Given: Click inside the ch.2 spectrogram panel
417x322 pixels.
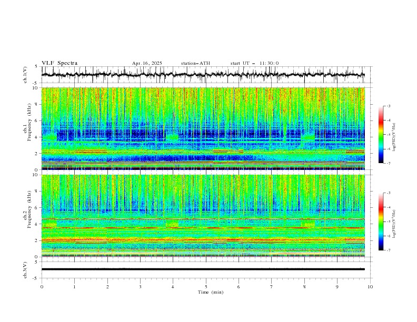Looking at the screenshot, I should (x=203, y=216).
